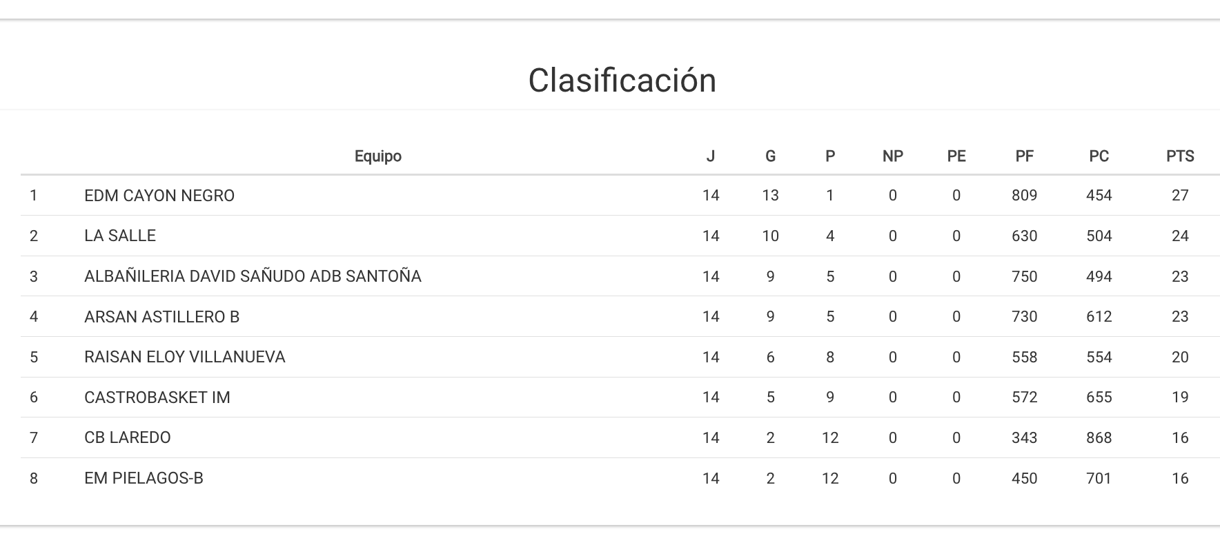This screenshot has height=547, width=1220.
Task: Click the J column header
Action: coord(710,156)
